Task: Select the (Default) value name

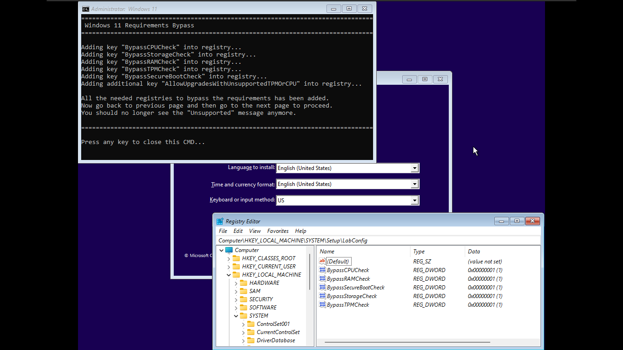Action: tap(338, 261)
